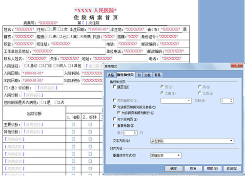Check the 1男 gender checkbox
245x179 pixels.
(48, 29)
